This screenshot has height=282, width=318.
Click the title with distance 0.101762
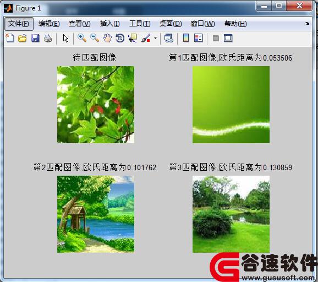click(95, 167)
